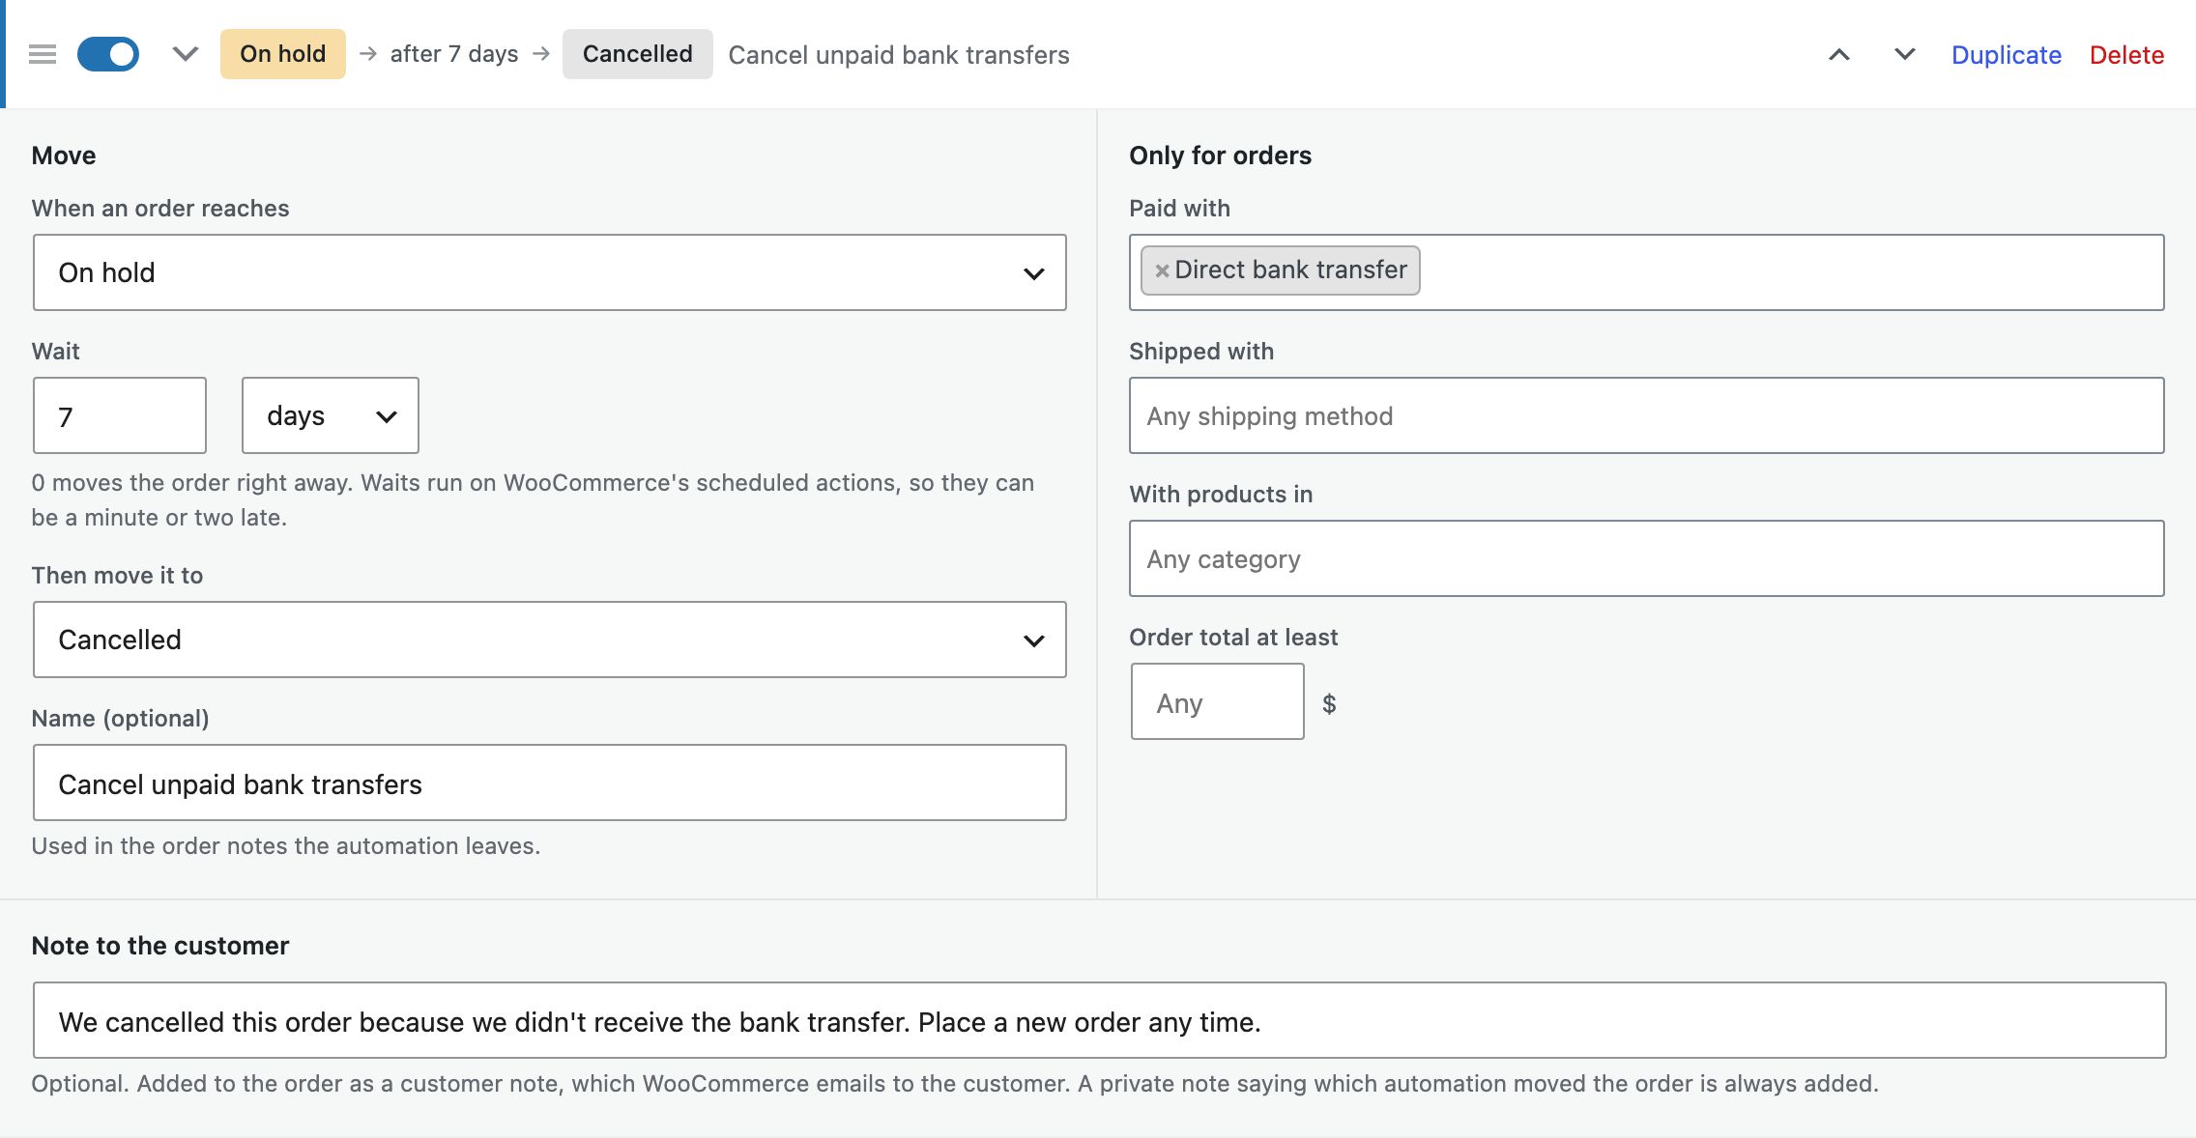The width and height of the screenshot is (2196, 1138).
Task: Click the header title 'Cancel unpaid bank transfers'
Action: (899, 55)
